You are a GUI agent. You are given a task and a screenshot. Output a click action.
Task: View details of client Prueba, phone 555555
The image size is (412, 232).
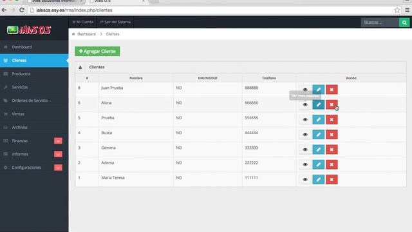pyautogui.click(x=305, y=120)
